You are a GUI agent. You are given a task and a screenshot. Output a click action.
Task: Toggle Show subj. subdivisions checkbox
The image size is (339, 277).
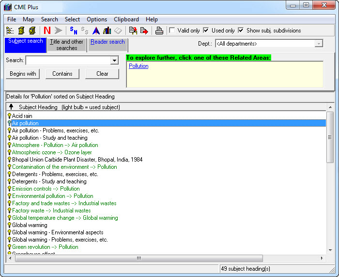coord(241,30)
